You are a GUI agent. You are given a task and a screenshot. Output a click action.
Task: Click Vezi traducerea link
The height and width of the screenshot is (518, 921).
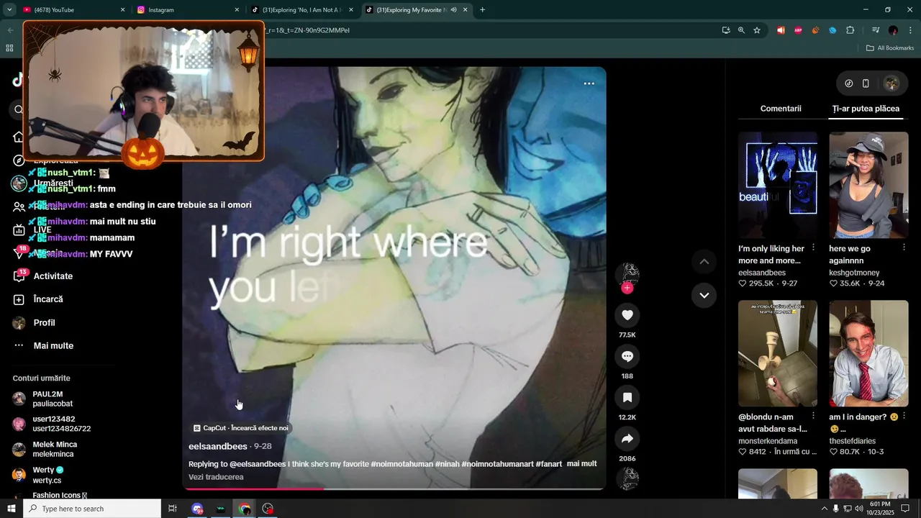pos(216,477)
